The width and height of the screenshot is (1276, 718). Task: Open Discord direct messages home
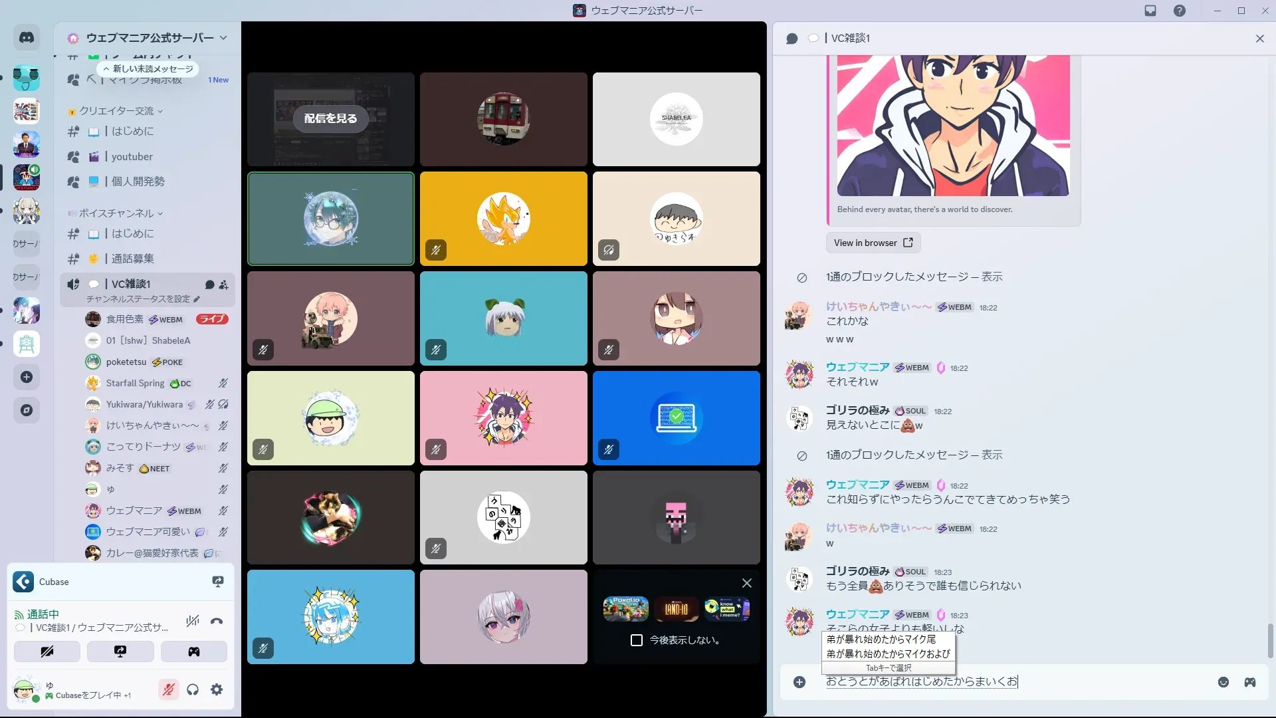point(27,38)
